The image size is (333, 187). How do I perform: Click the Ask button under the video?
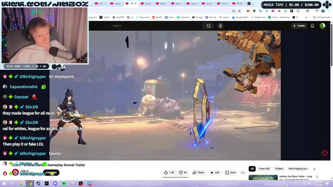215,172
